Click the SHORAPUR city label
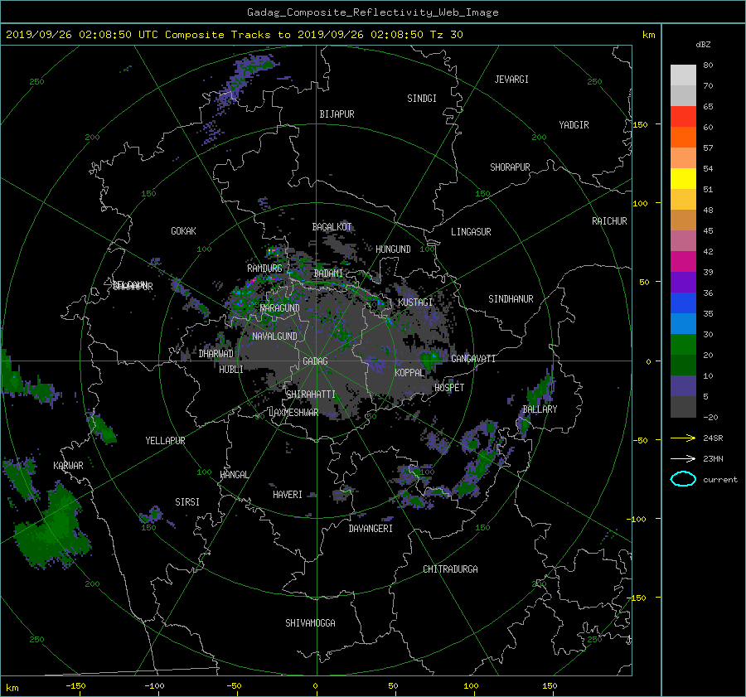The image size is (746, 697). coord(510,167)
